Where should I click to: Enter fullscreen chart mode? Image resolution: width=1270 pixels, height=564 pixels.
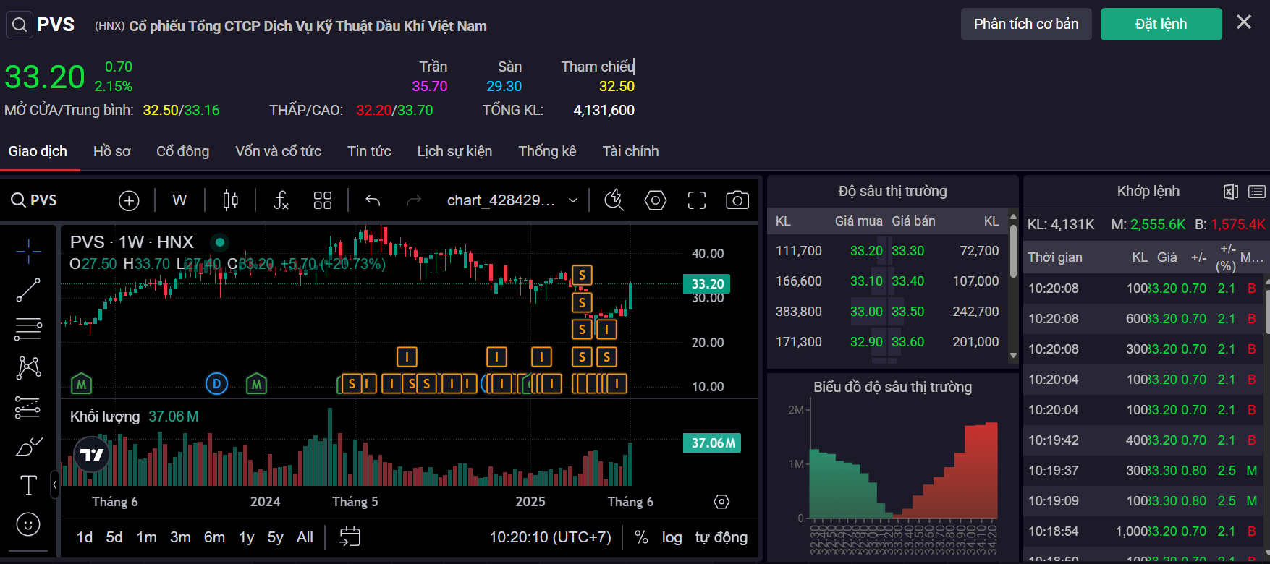[696, 200]
